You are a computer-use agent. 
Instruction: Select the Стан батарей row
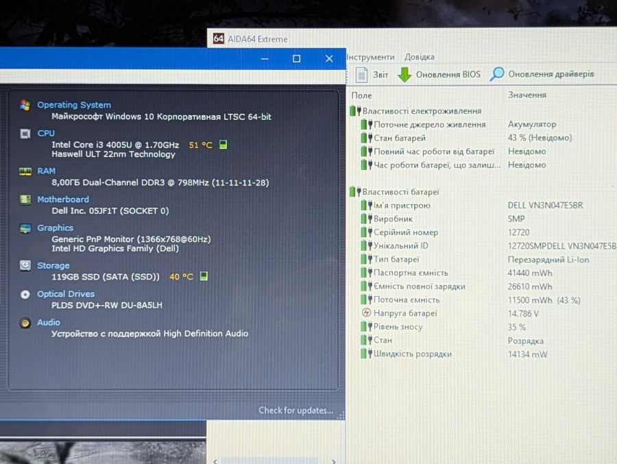click(487, 138)
